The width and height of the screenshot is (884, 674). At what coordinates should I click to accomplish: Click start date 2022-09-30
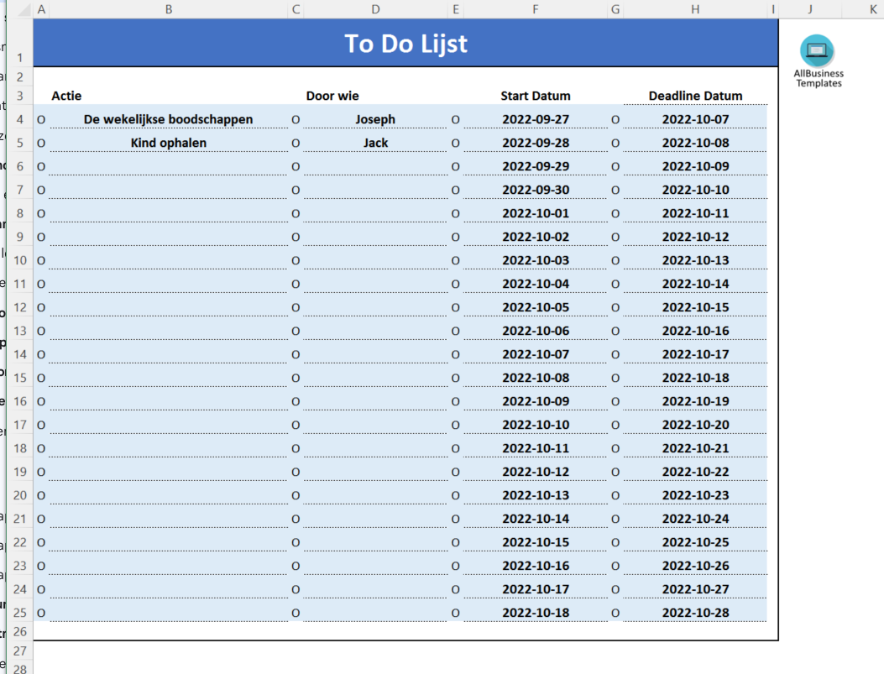(535, 190)
